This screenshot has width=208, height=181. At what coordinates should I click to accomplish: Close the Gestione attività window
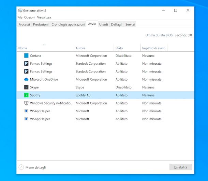tap(188, 10)
